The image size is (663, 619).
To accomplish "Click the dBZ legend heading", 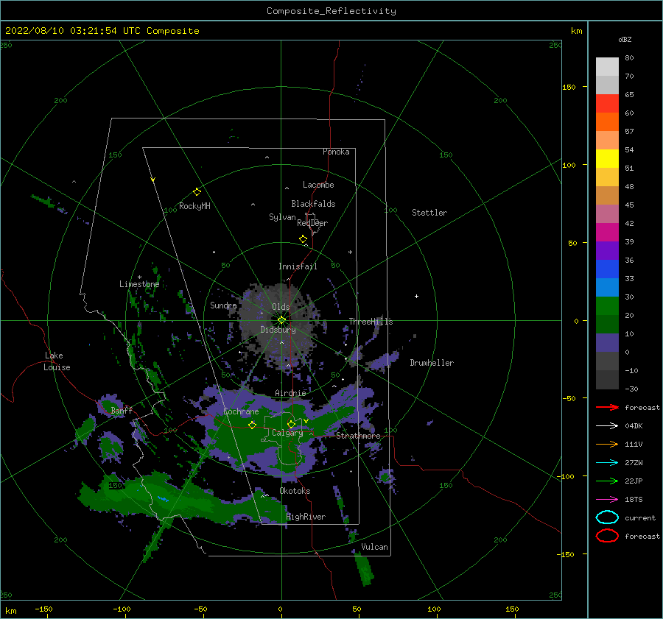I will (625, 40).
